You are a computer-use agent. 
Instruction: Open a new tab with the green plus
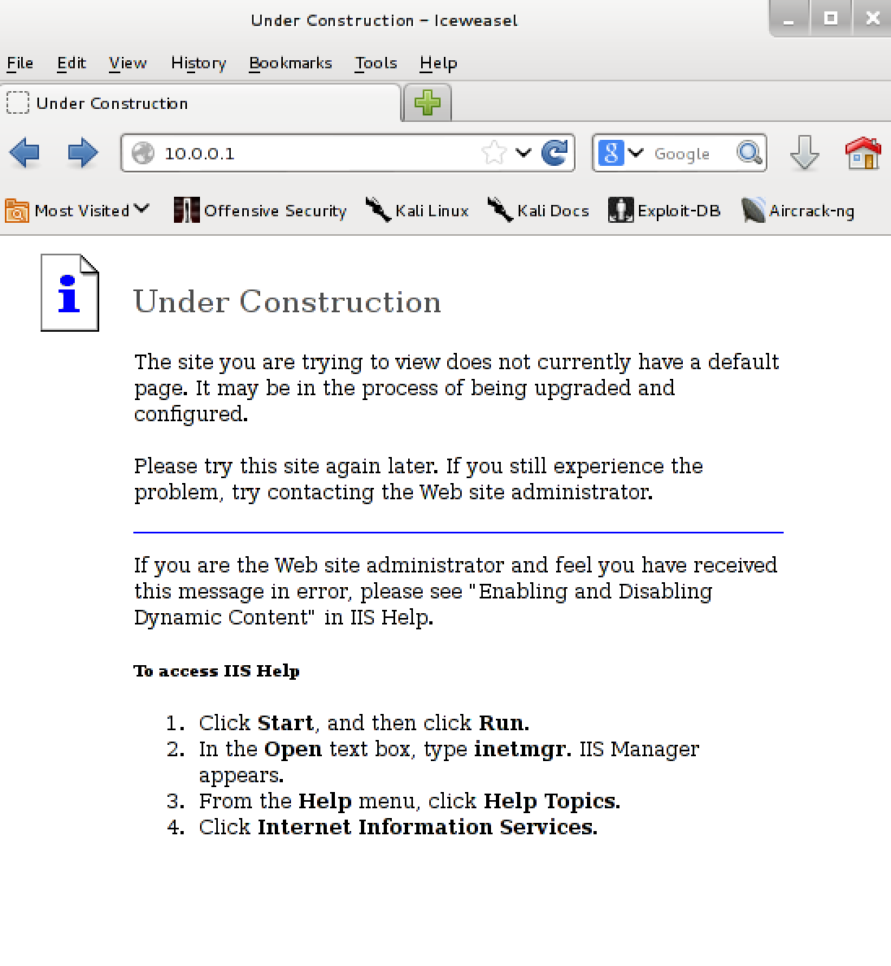pyautogui.click(x=428, y=103)
